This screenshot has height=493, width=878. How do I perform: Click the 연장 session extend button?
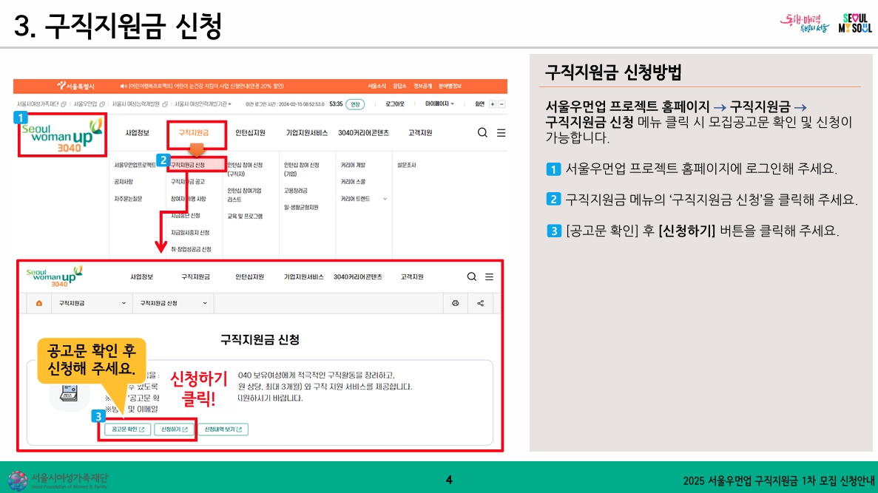[355, 104]
